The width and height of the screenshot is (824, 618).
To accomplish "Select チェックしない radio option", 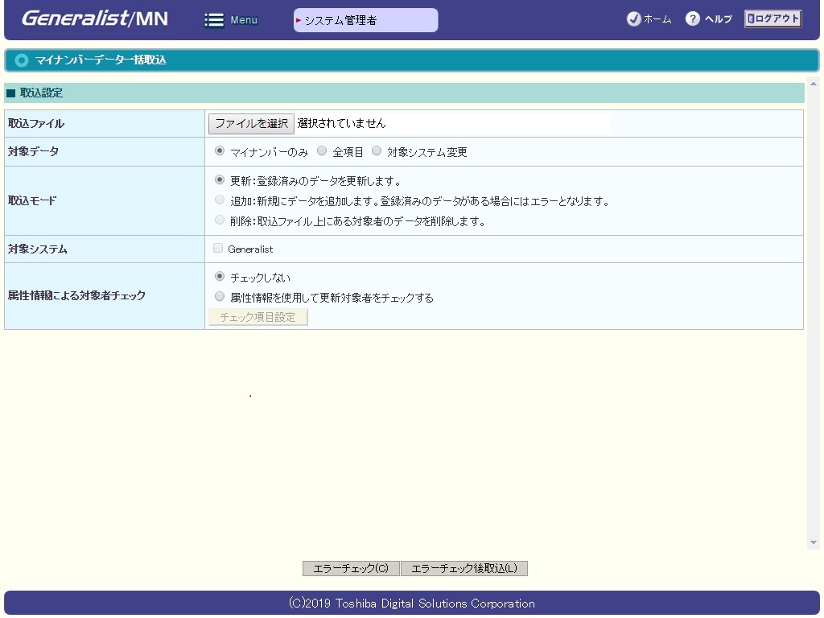I will pyautogui.click(x=220, y=277).
